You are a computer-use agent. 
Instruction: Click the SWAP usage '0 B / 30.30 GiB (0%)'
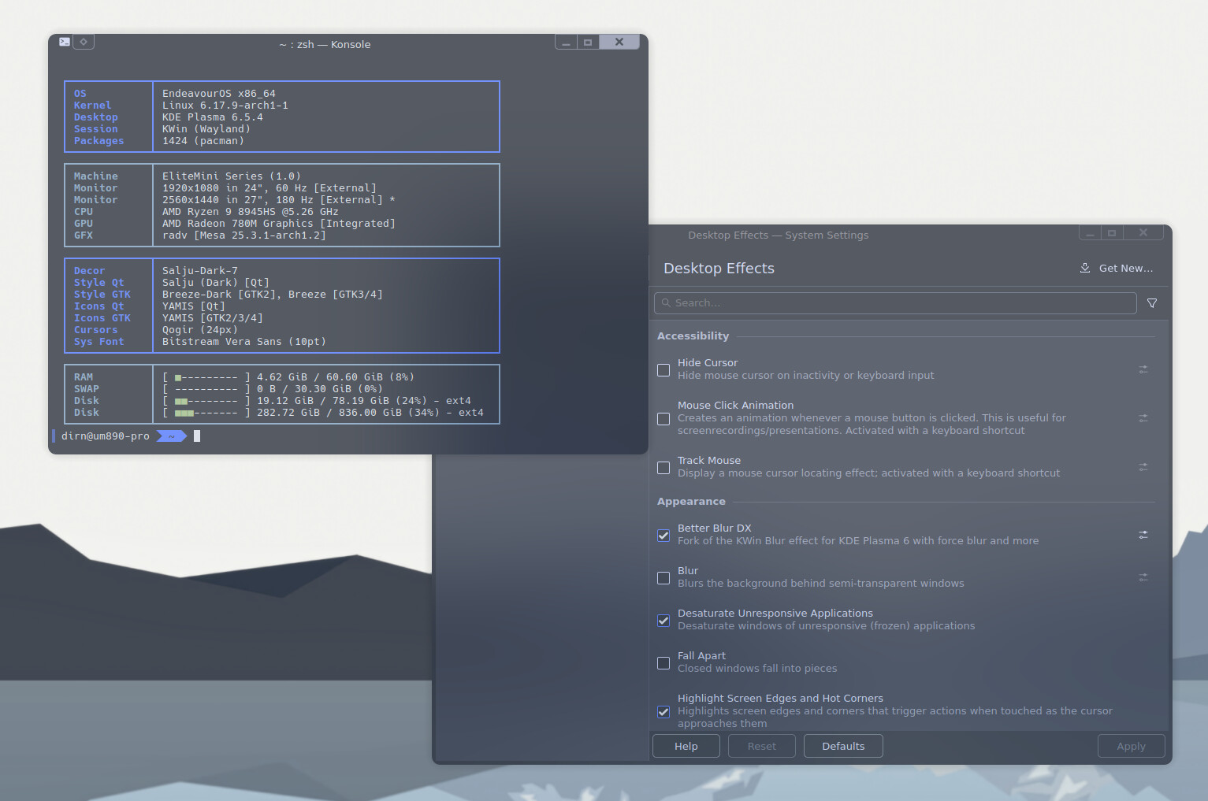tap(320, 389)
